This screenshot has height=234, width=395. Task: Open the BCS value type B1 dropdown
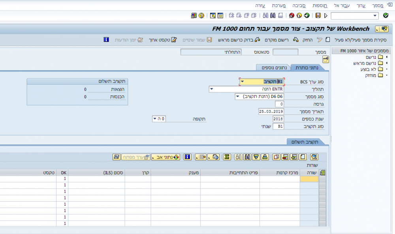(242, 82)
